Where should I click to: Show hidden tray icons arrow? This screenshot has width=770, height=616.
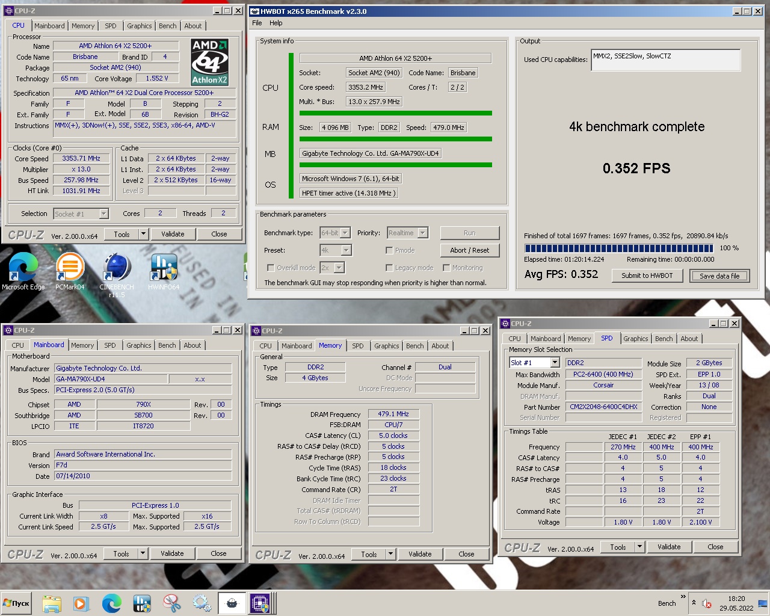[x=694, y=603]
